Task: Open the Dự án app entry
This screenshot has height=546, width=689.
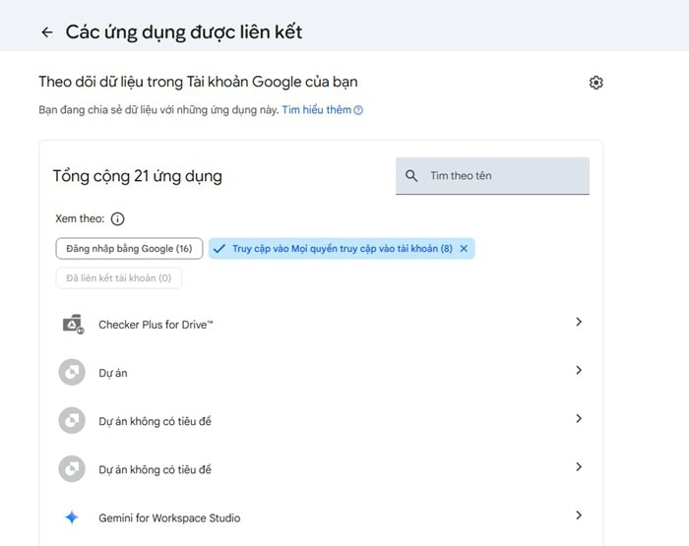Action: 321,373
